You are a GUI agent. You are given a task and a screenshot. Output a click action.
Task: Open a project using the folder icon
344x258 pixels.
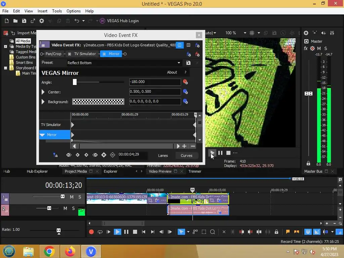click(x=15, y=21)
